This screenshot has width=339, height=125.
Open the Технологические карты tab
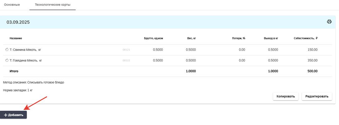pos(53,5)
